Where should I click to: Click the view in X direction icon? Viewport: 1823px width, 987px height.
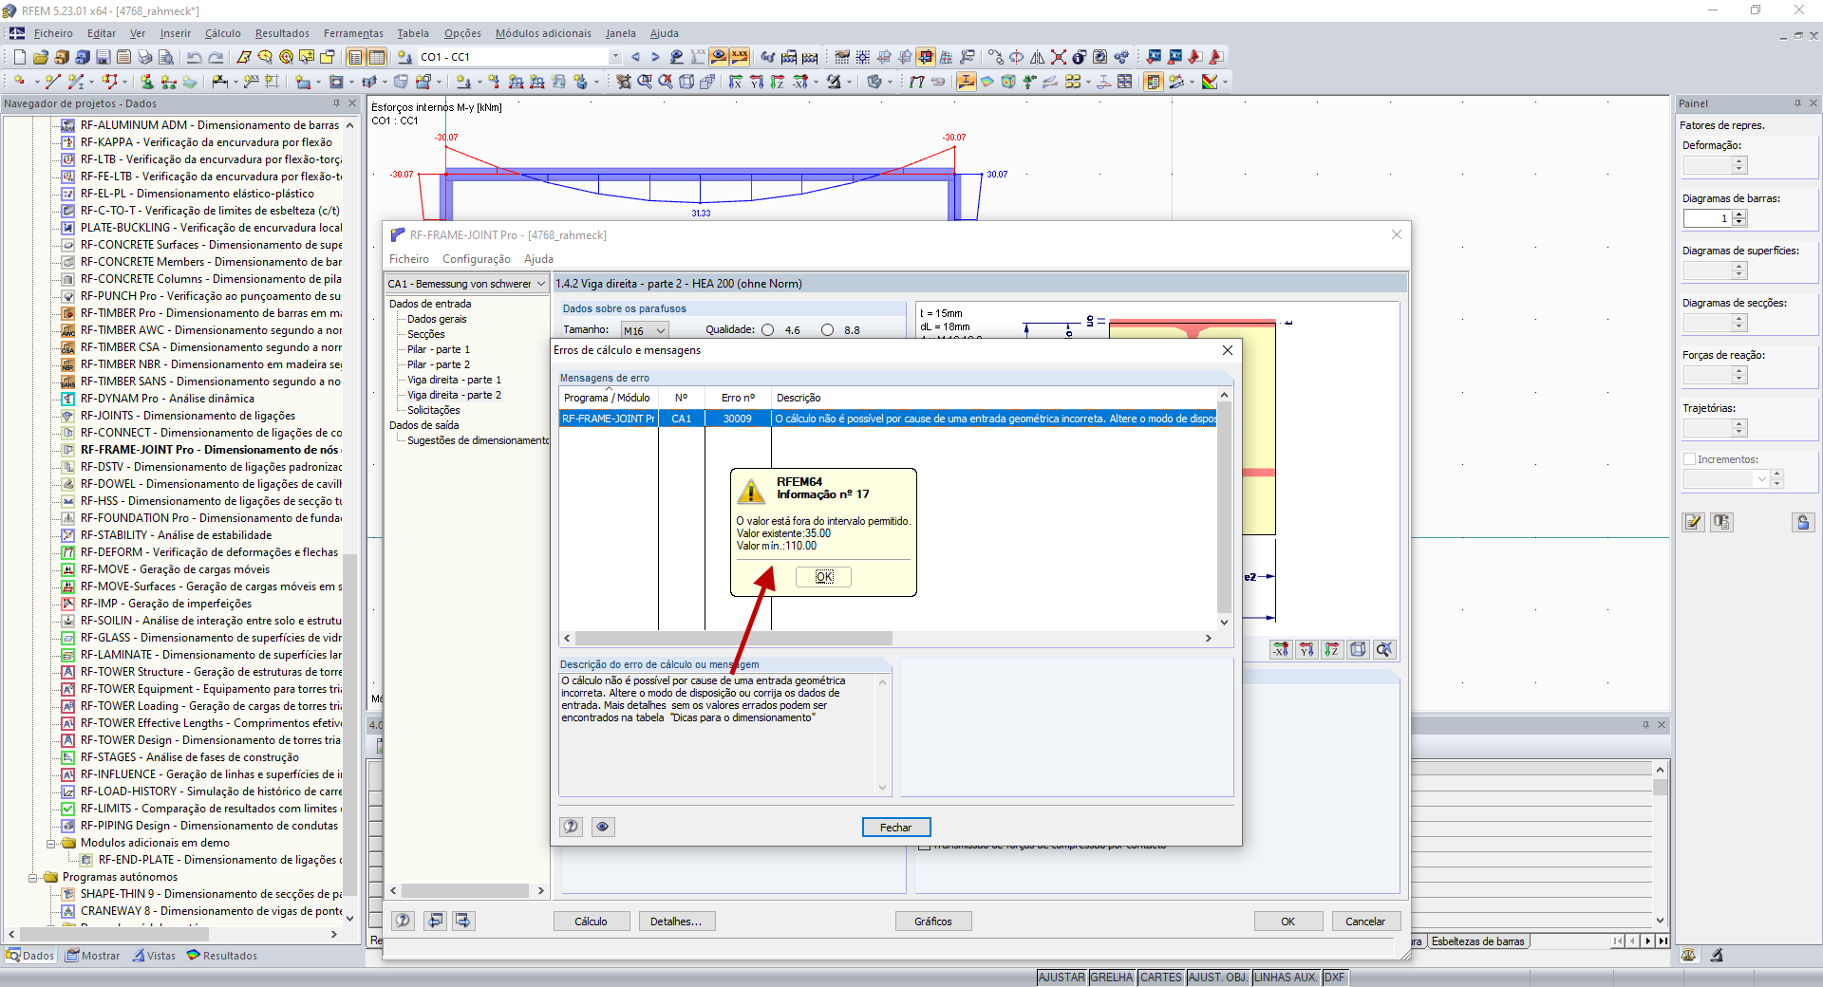[736, 82]
